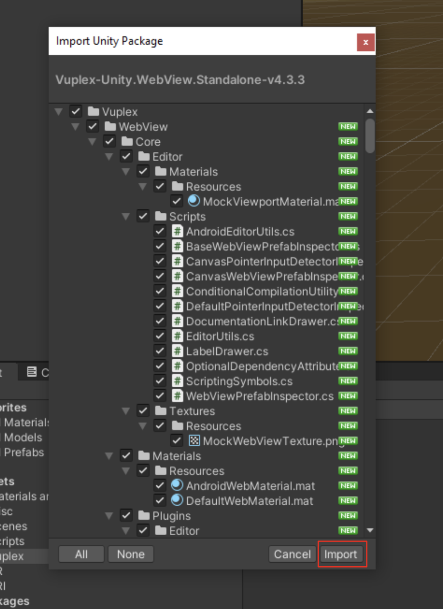Click the CanvasWebViewPrefabInspector script icon

tap(177, 276)
